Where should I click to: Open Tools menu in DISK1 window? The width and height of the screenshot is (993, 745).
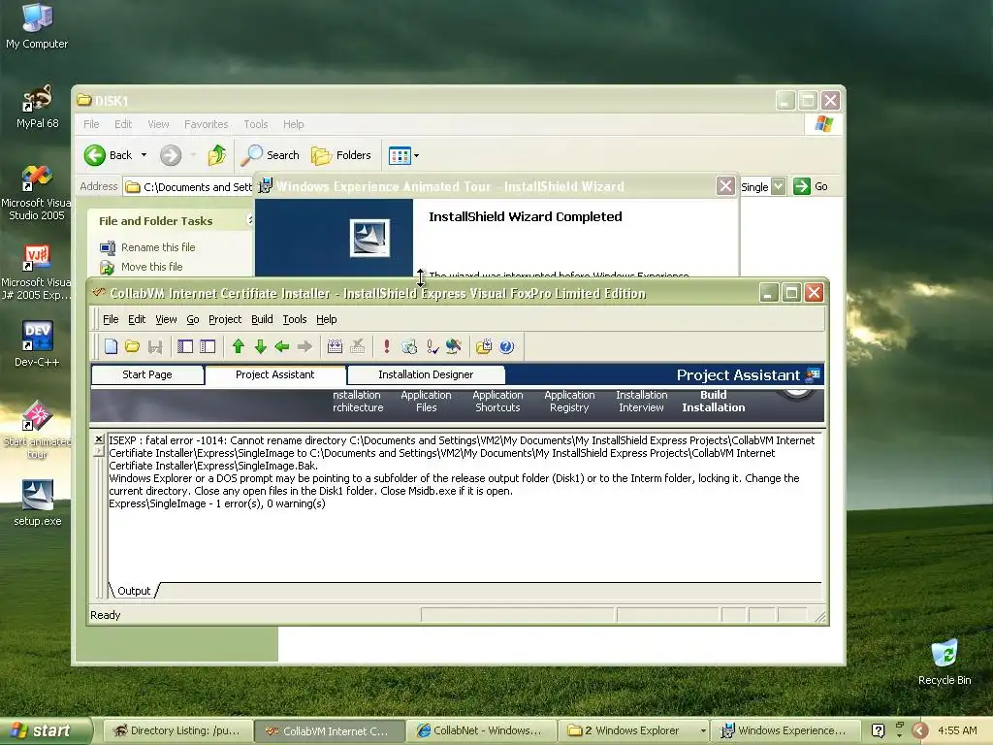point(256,124)
